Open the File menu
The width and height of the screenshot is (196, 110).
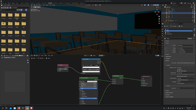tap(3, 3)
